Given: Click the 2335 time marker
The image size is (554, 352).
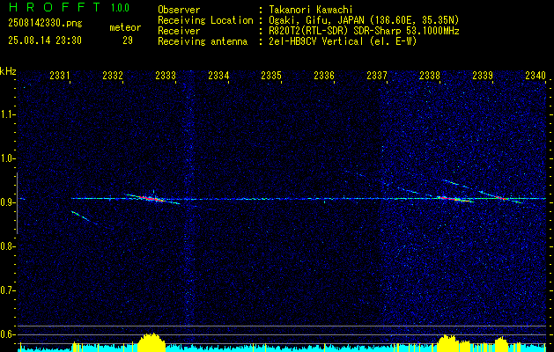Looking at the screenshot, I should [271, 75].
